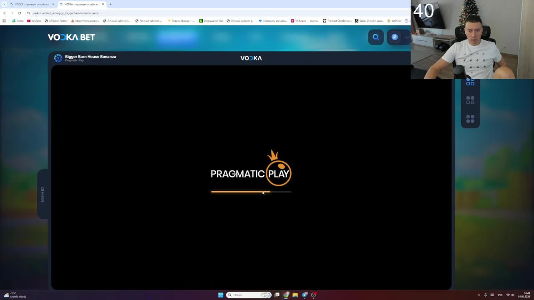Screen dimensions: 534x300
Task: Select the single-window layout icon
Action: [x=470, y=82]
